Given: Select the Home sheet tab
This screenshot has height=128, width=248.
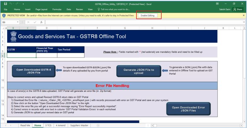Looking at the screenshot, I should point(37,125).
